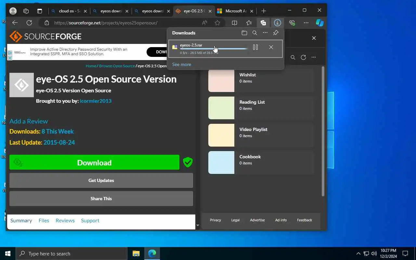Click the download progress bar
Viewport: 416px width, 260px height.
pyautogui.click(x=214, y=49)
